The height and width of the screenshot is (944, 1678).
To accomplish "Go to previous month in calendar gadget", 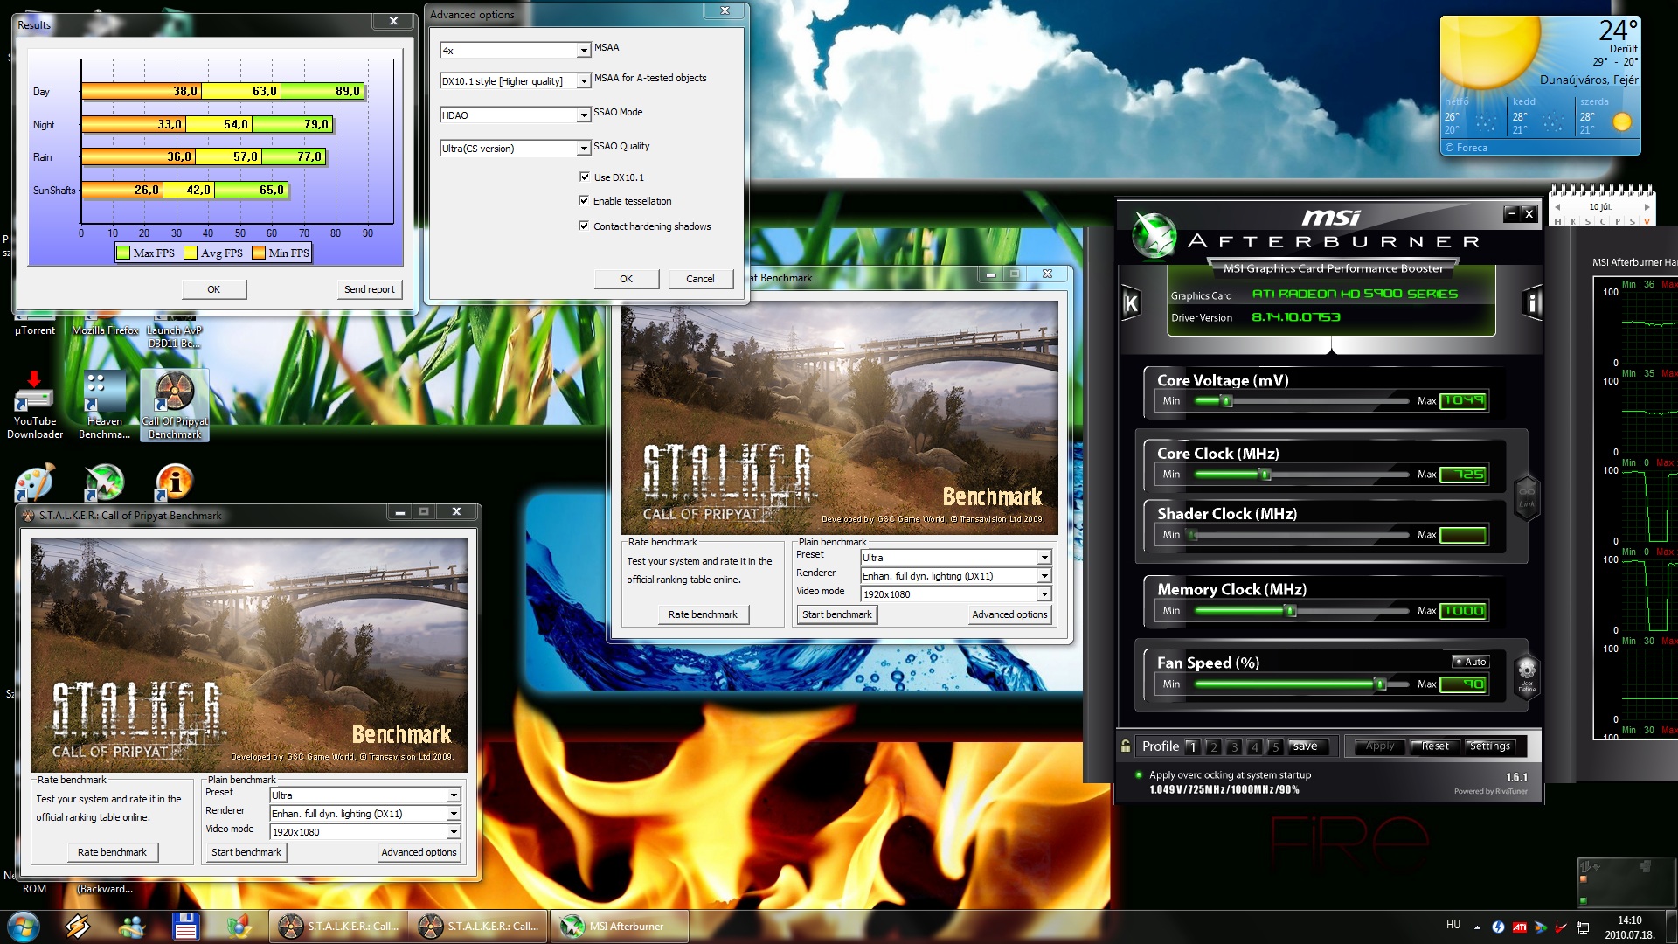I will pos(1557,207).
